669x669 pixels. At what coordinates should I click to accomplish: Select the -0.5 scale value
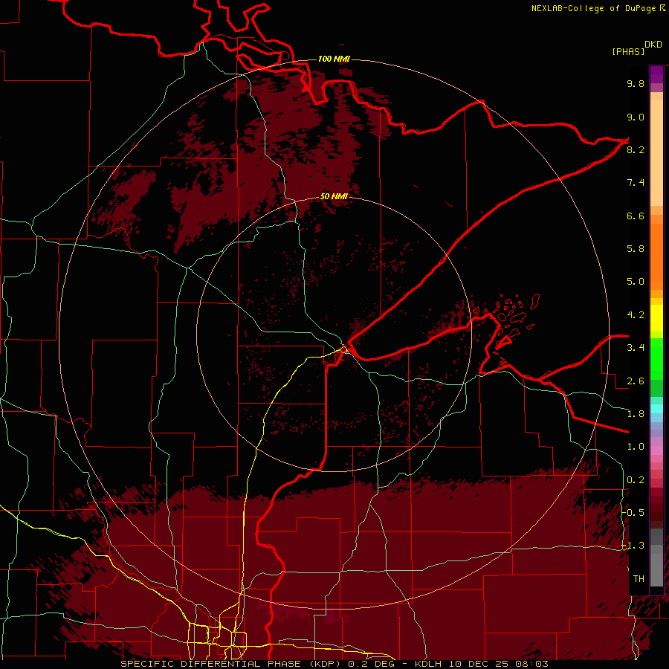click(633, 513)
